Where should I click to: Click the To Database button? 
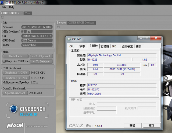coord(41,61)
